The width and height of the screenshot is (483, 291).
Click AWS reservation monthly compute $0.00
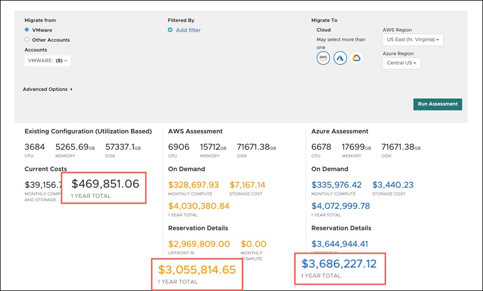point(254,244)
